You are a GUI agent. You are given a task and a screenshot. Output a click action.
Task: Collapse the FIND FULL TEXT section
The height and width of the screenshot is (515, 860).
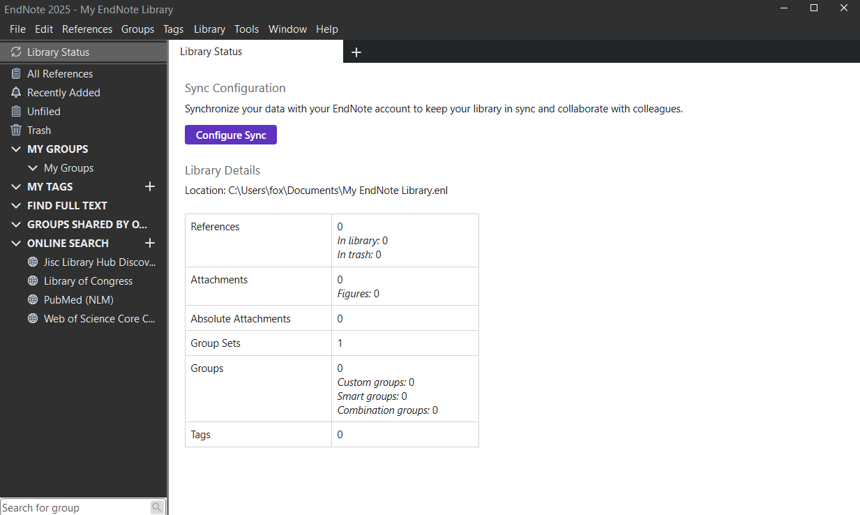point(16,206)
